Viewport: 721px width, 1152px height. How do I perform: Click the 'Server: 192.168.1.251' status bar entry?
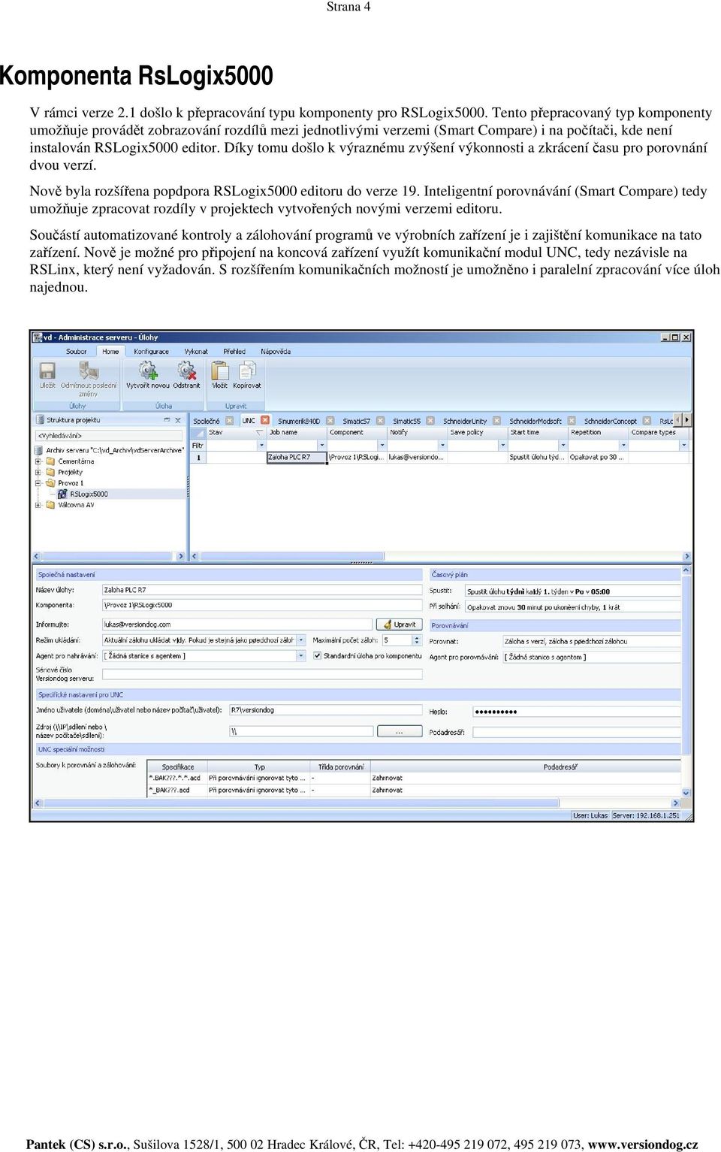pyautogui.click(x=646, y=815)
